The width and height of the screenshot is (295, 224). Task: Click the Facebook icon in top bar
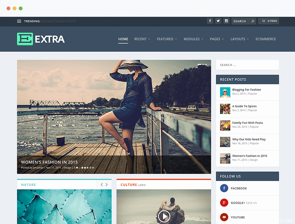tap(210, 21)
